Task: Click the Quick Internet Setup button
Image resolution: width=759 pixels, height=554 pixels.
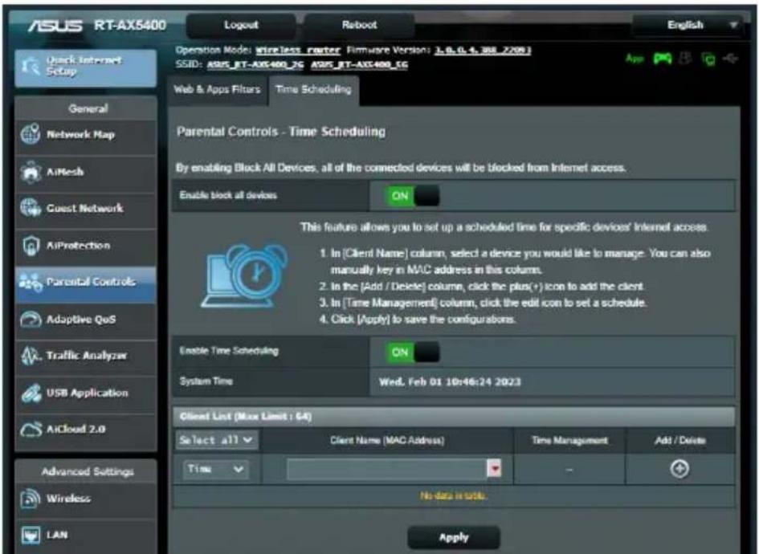Action: click(86, 67)
